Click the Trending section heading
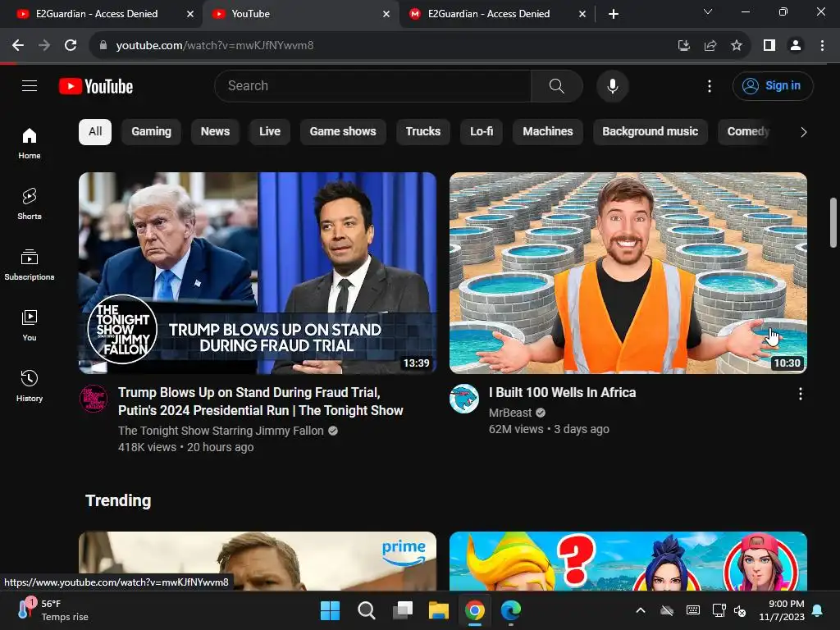 tap(118, 500)
